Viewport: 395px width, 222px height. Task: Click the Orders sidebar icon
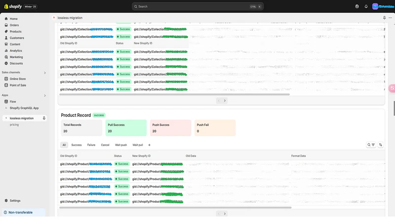pyautogui.click(x=6, y=25)
